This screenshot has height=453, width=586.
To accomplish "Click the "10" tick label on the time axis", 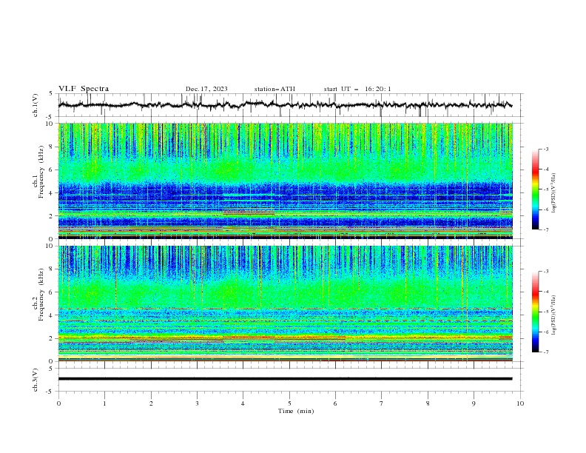I will (520, 403).
